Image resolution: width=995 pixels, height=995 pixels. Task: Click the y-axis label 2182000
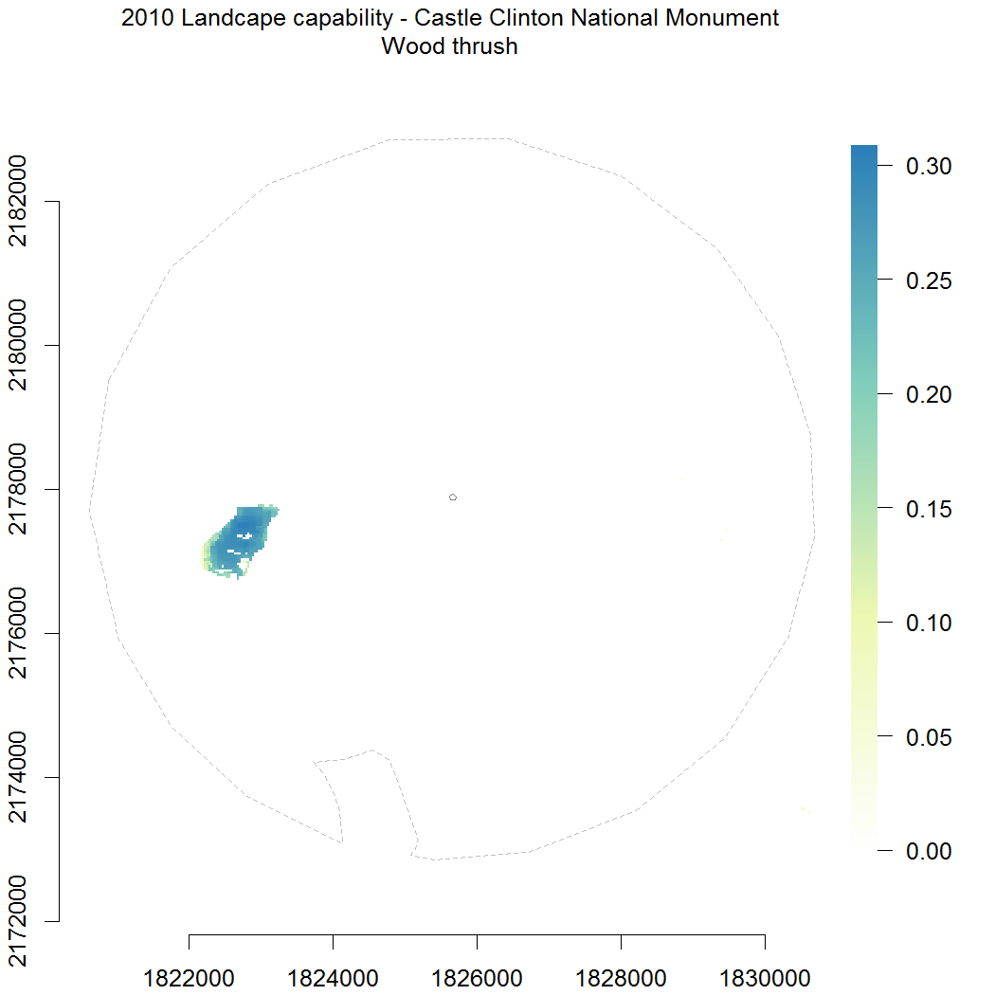(x=18, y=201)
